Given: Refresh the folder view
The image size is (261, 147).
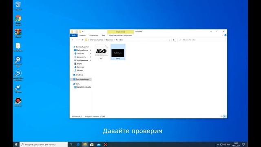Looking at the screenshot, I should pos(174,40).
